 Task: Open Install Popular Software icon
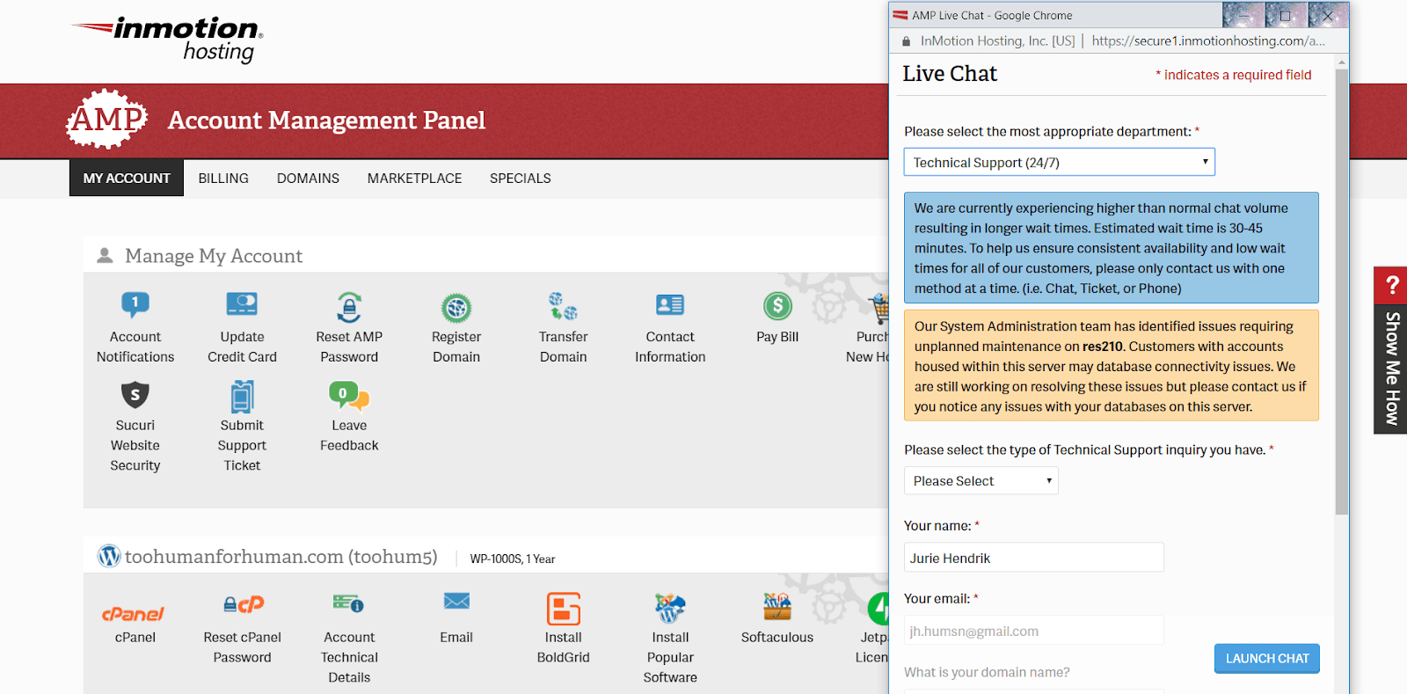tap(670, 608)
